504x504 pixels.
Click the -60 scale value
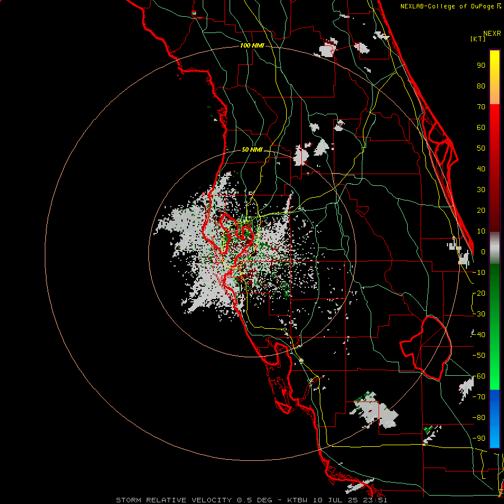point(479,376)
